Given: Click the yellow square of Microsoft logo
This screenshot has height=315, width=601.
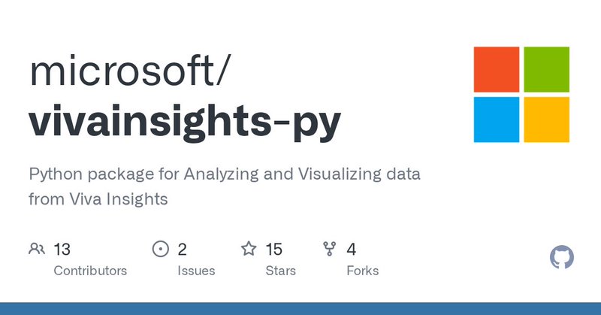Looking at the screenshot, I should 546,119.
